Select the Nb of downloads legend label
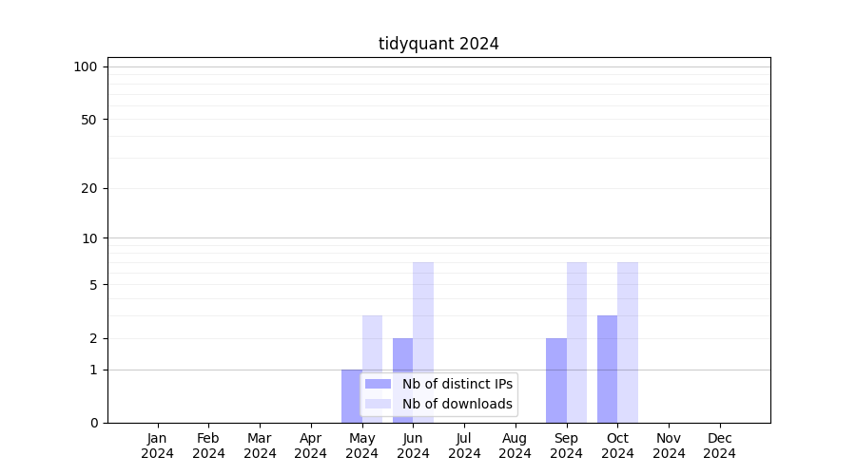This screenshot has height=475, width=856. point(457,404)
